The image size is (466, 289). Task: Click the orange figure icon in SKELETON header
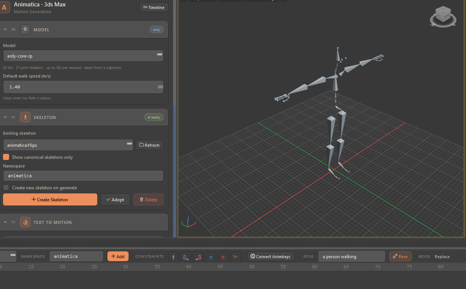(25, 117)
